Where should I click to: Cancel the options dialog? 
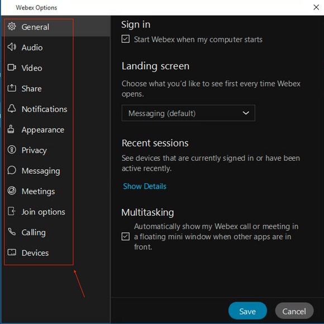294,311
